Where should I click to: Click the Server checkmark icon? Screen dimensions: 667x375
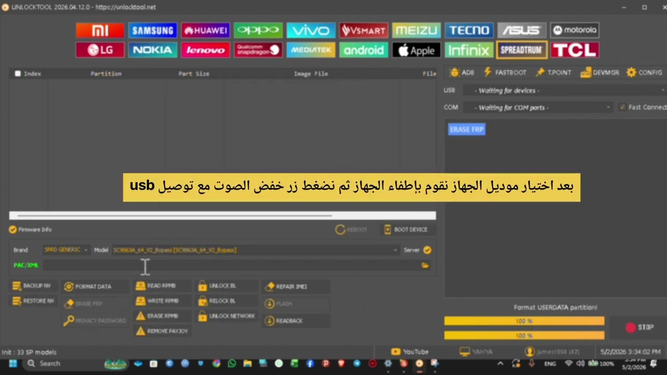[427, 250]
